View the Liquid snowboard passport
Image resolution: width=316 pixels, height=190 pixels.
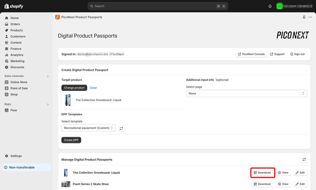coord(284,173)
